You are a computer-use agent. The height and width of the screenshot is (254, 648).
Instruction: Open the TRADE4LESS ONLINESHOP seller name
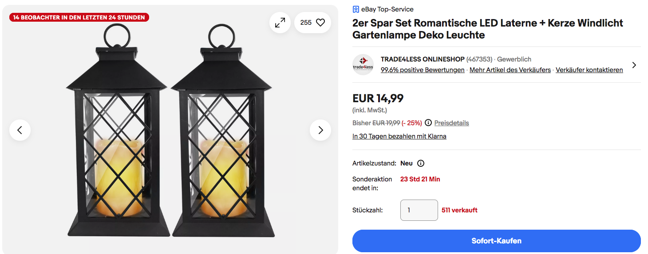point(423,59)
